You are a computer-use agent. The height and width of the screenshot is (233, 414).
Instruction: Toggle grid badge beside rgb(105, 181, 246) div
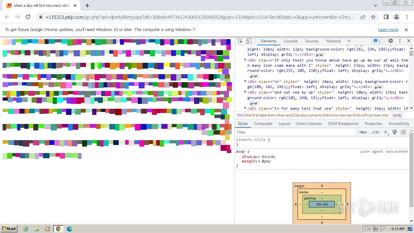point(378,87)
